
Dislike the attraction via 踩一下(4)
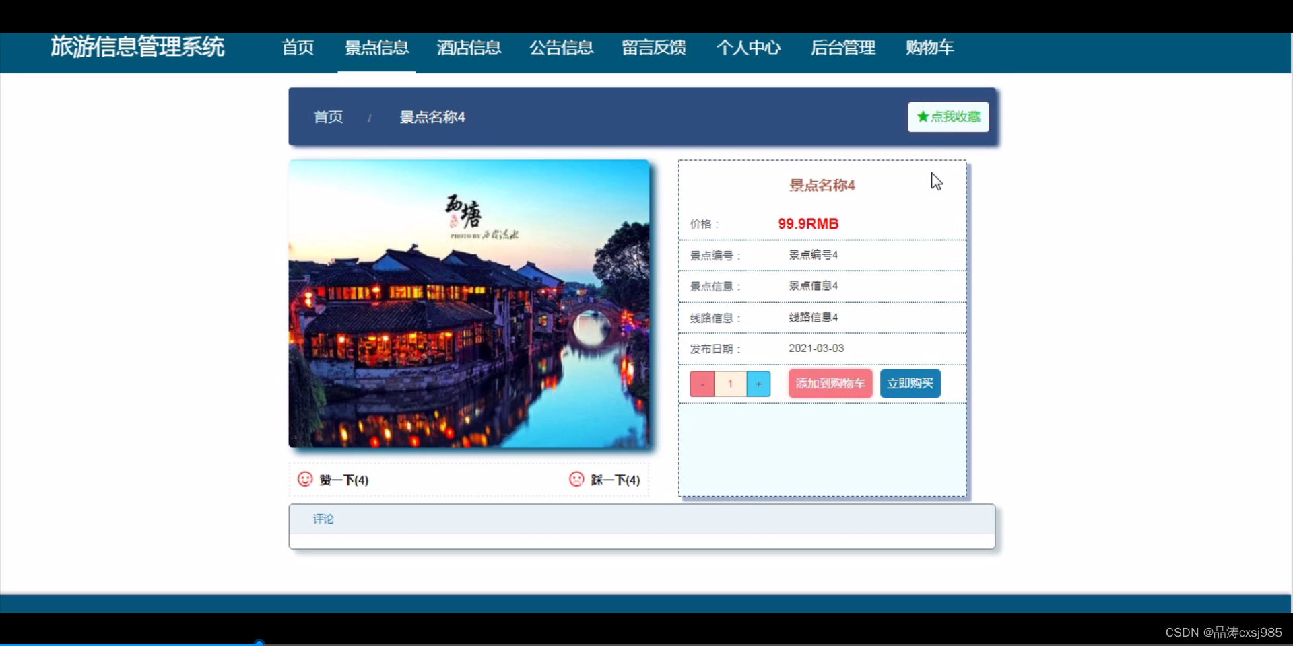(614, 480)
